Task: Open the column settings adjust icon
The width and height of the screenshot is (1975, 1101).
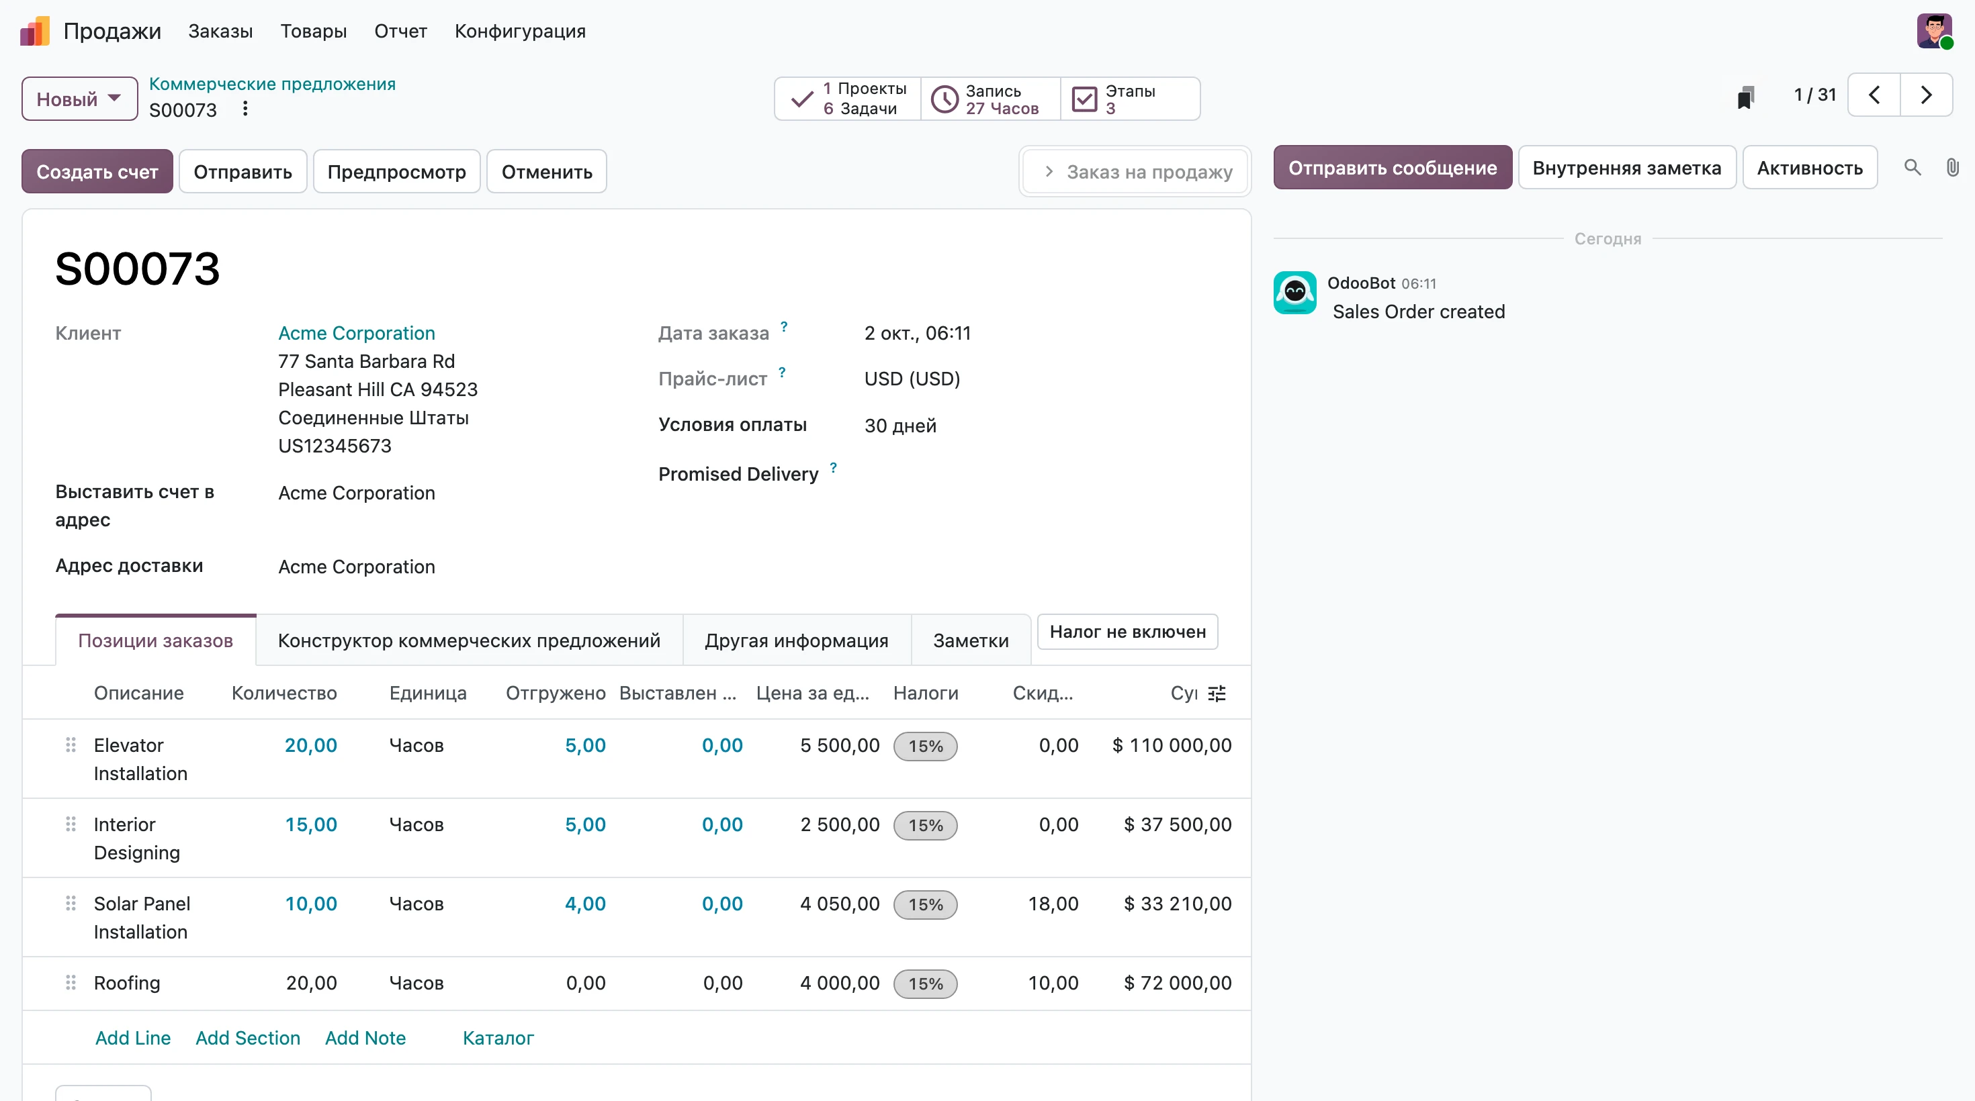Action: 1217,693
